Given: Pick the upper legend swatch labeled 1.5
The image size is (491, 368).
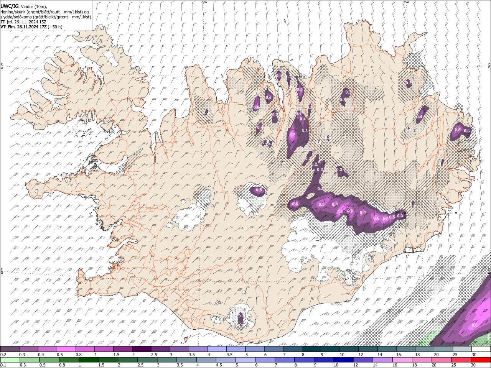Looking at the screenshot, I should click(x=122, y=349).
